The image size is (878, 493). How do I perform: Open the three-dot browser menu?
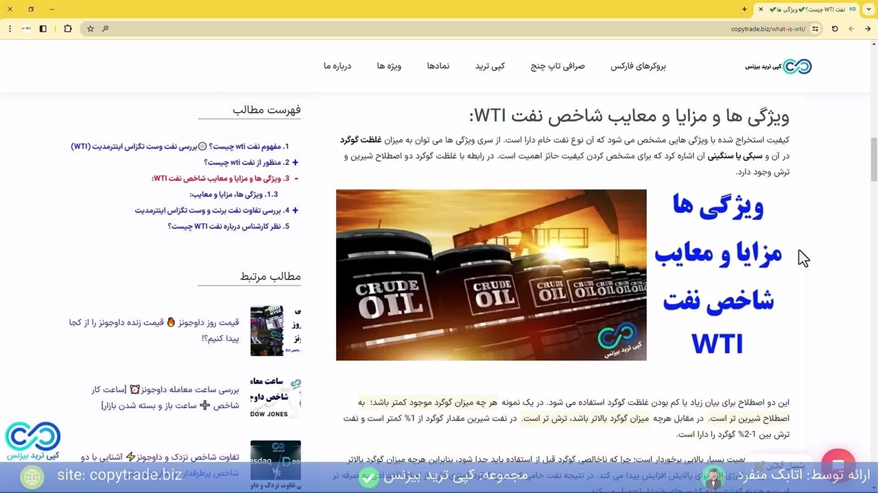click(10, 29)
